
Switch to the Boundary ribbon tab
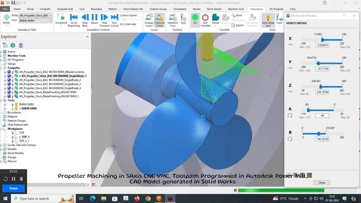click(96, 9)
